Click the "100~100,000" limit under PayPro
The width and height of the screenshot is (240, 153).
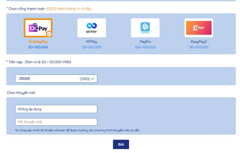tap(145, 47)
